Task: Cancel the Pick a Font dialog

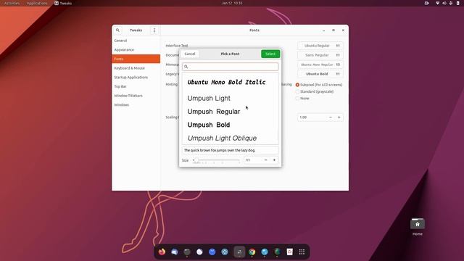Action: [x=190, y=54]
